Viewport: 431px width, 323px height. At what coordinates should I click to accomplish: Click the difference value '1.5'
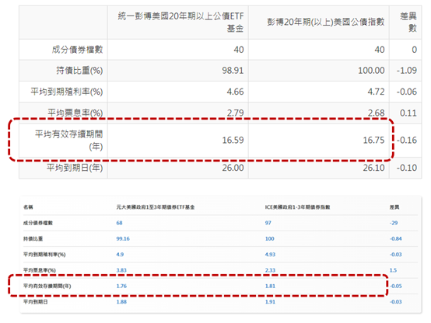(393, 270)
